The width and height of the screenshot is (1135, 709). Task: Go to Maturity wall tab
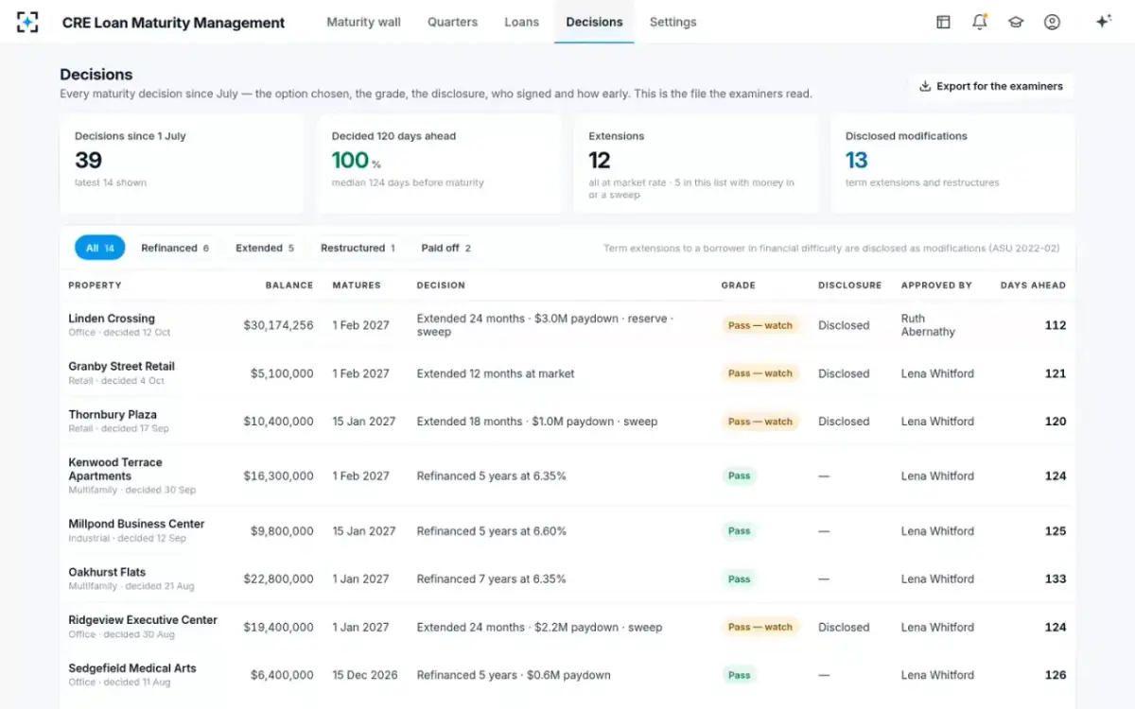pos(363,22)
